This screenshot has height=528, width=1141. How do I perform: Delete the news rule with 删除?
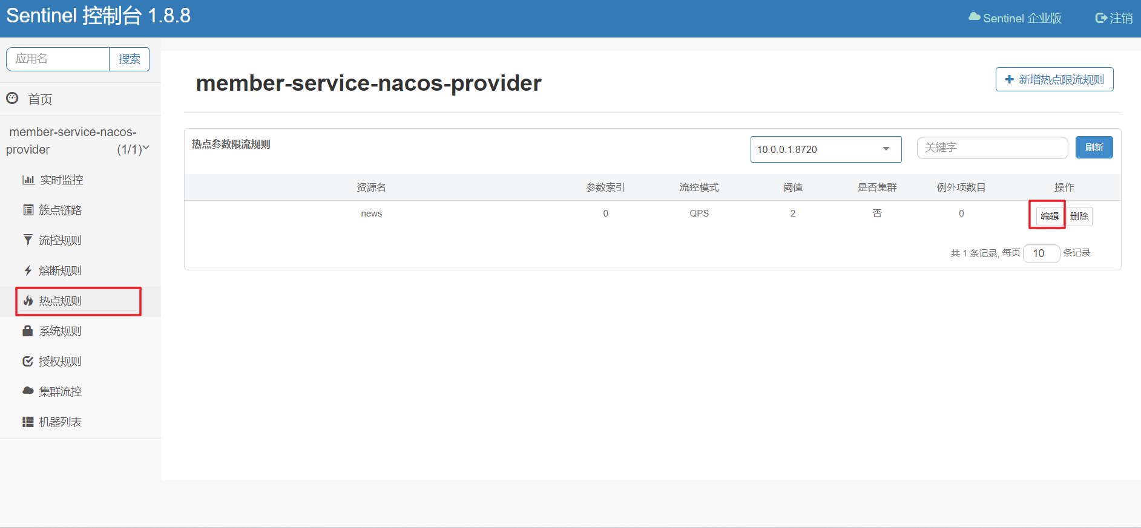click(1079, 217)
